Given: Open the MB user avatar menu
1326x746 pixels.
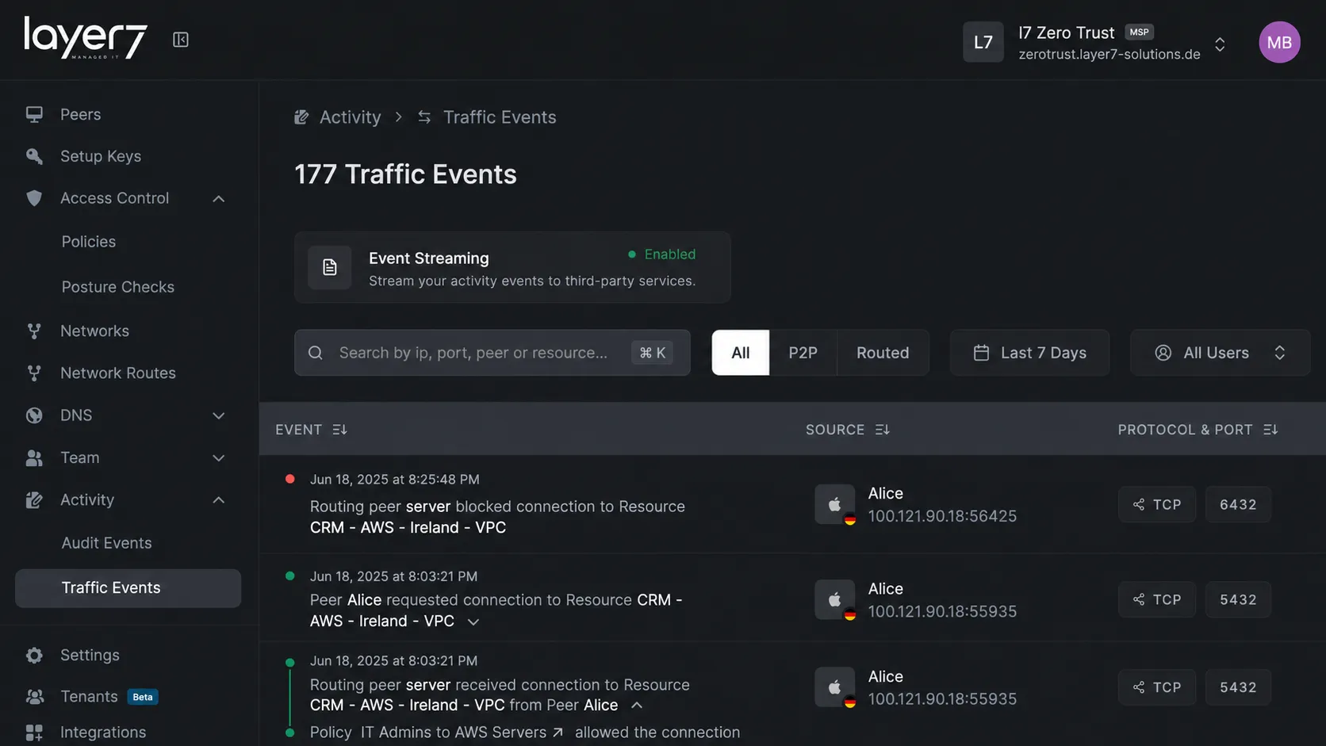Looking at the screenshot, I should point(1279,42).
